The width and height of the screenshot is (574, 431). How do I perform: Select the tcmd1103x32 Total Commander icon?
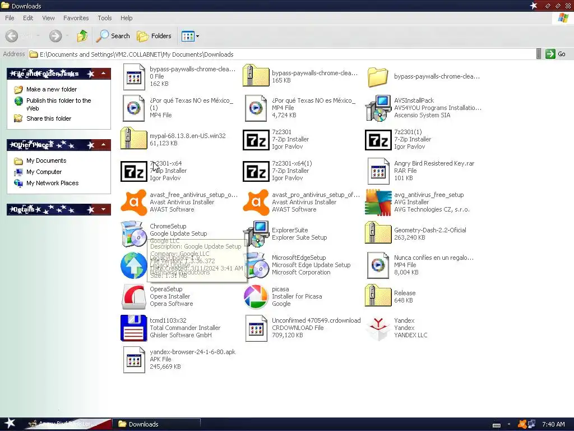point(133,328)
